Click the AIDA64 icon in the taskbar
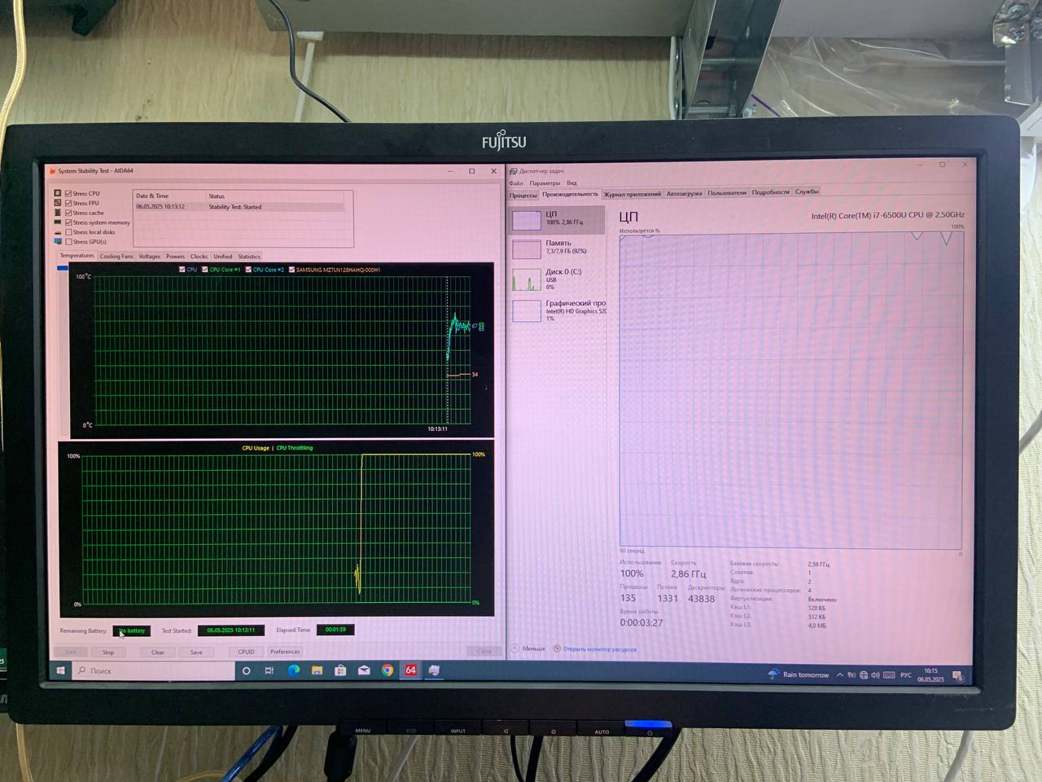1042x782 pixels. [410, 670]
